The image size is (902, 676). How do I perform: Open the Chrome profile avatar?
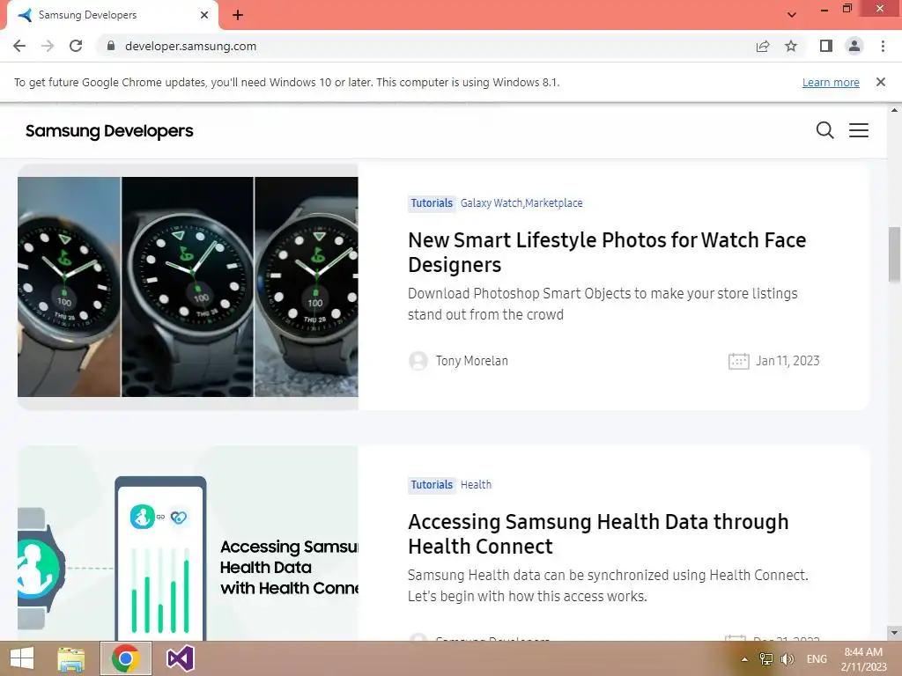tap(854, 46)
